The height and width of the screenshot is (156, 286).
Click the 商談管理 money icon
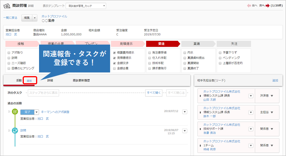coord(7,6)
